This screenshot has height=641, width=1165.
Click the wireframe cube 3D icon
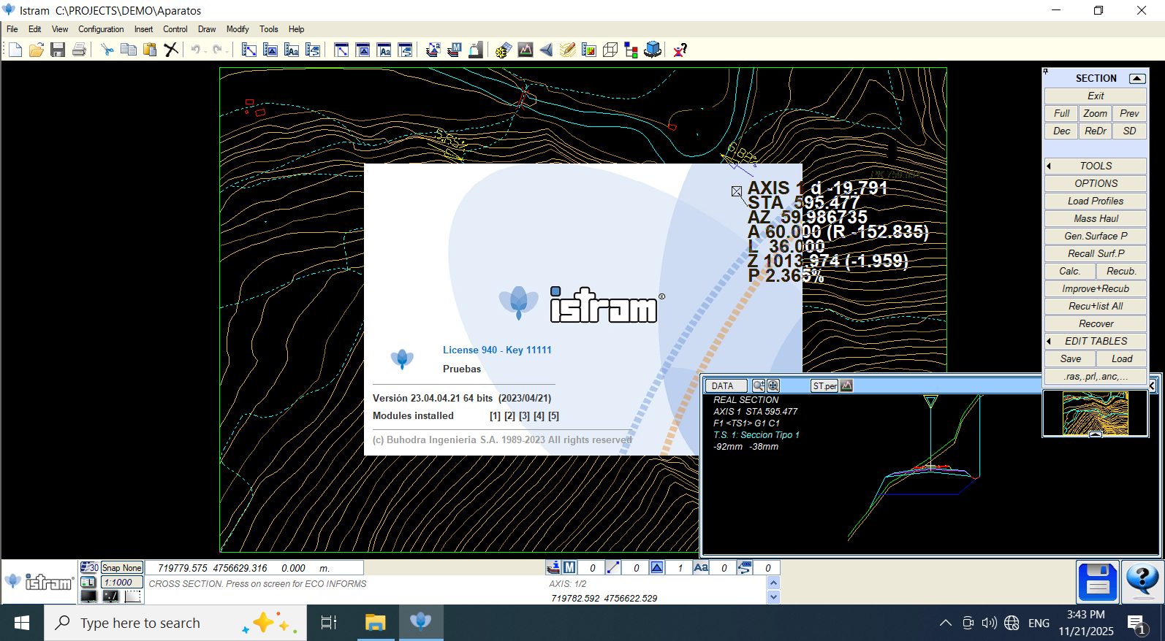coord(610,50)
